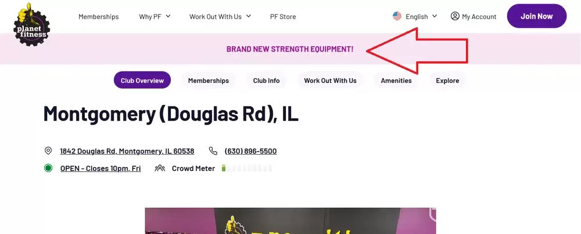Switch to the Club Info tab
The image size is (581, 234).
(x=267, y=80)
